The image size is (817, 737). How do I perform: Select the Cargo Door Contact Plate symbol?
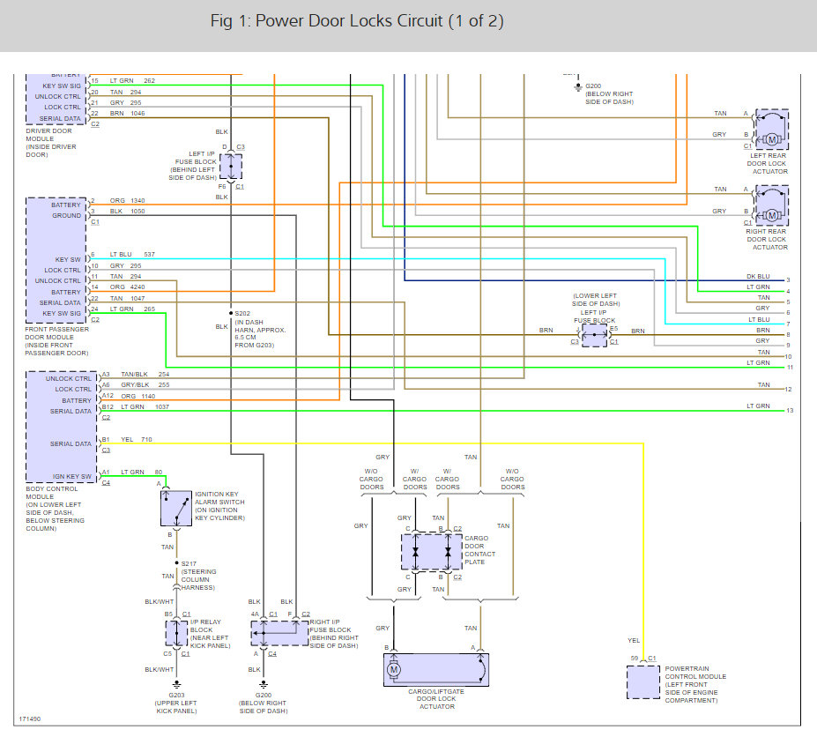(x=432, y=552)
